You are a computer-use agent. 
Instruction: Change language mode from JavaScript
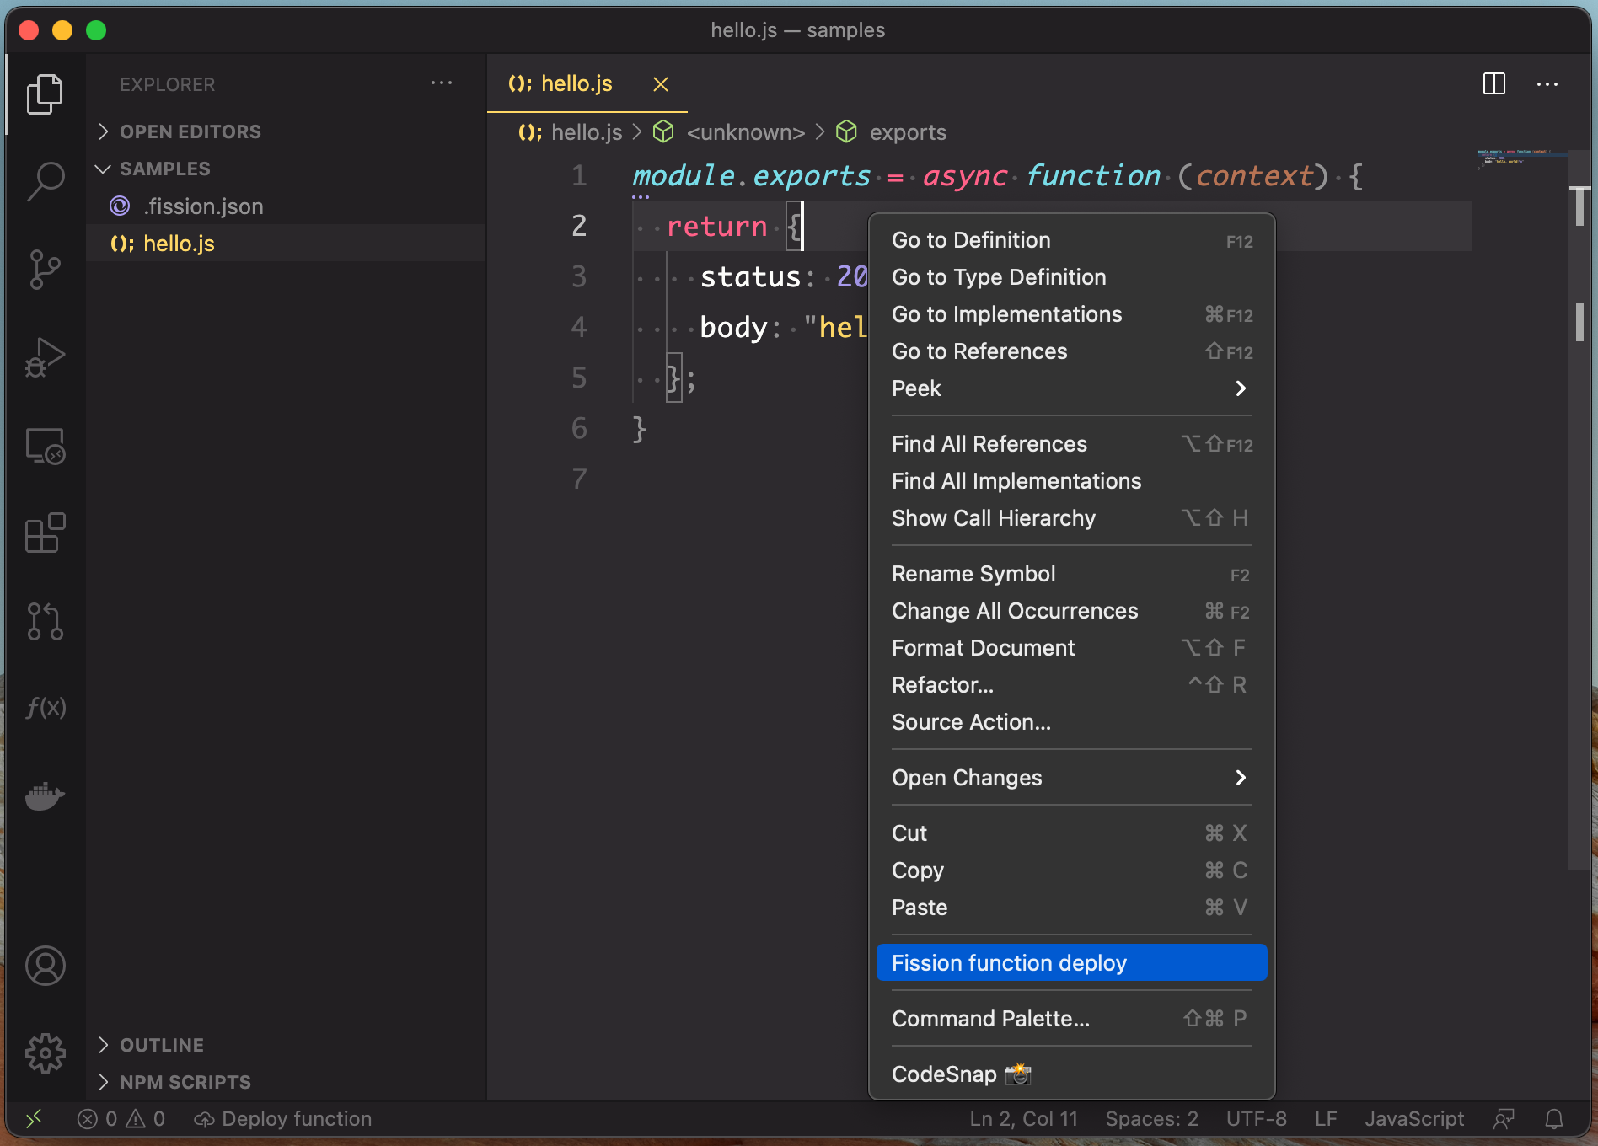point(1413,1119)
